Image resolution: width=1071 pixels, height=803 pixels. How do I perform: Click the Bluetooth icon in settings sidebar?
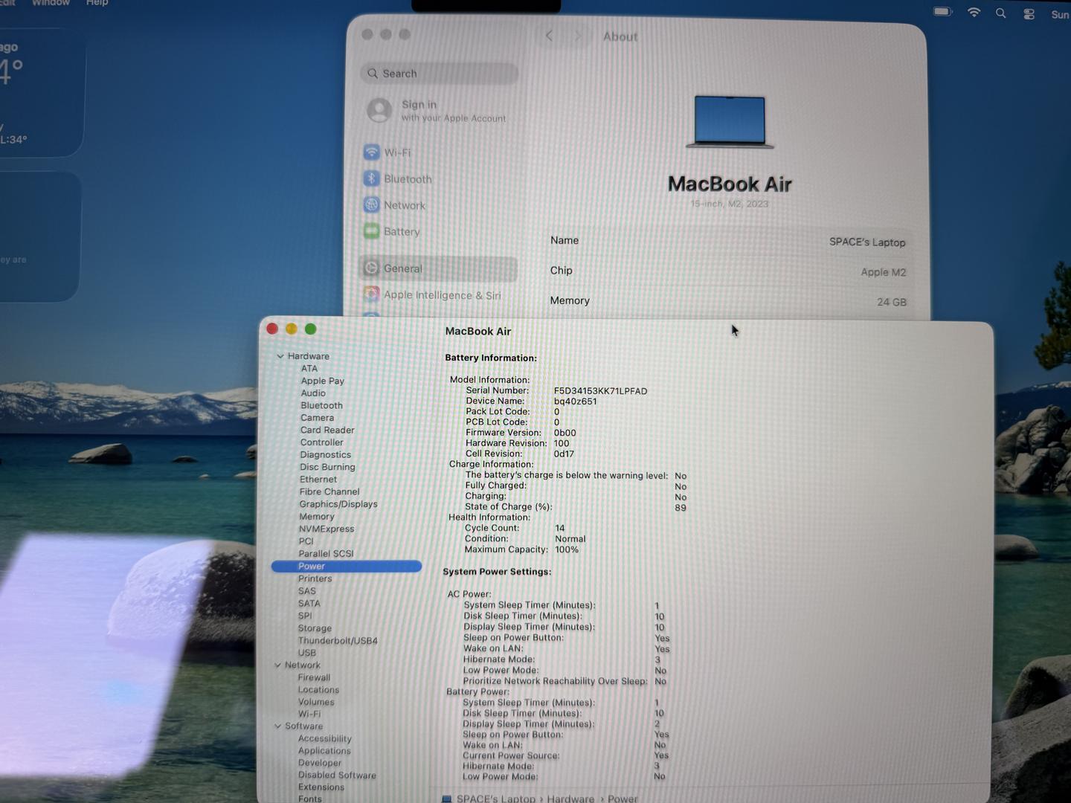pos(371,179)
